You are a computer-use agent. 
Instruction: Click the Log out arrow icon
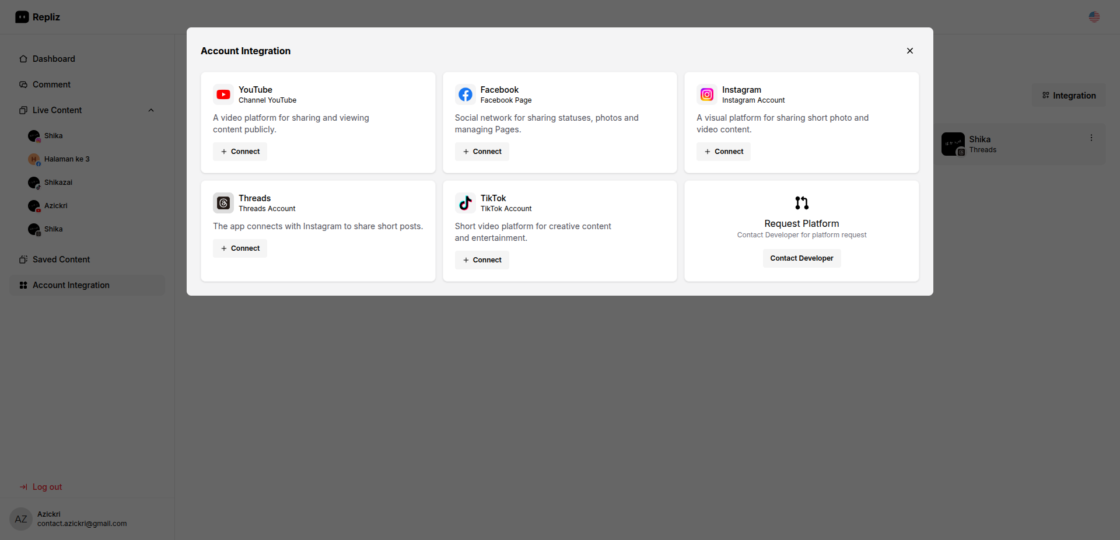coord(23,487)
